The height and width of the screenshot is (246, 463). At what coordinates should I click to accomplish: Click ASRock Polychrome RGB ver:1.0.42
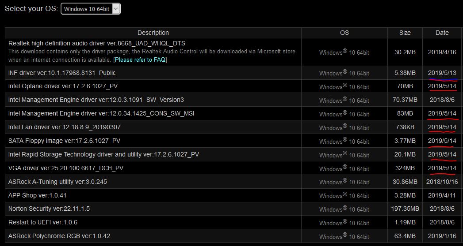(59, 236)
